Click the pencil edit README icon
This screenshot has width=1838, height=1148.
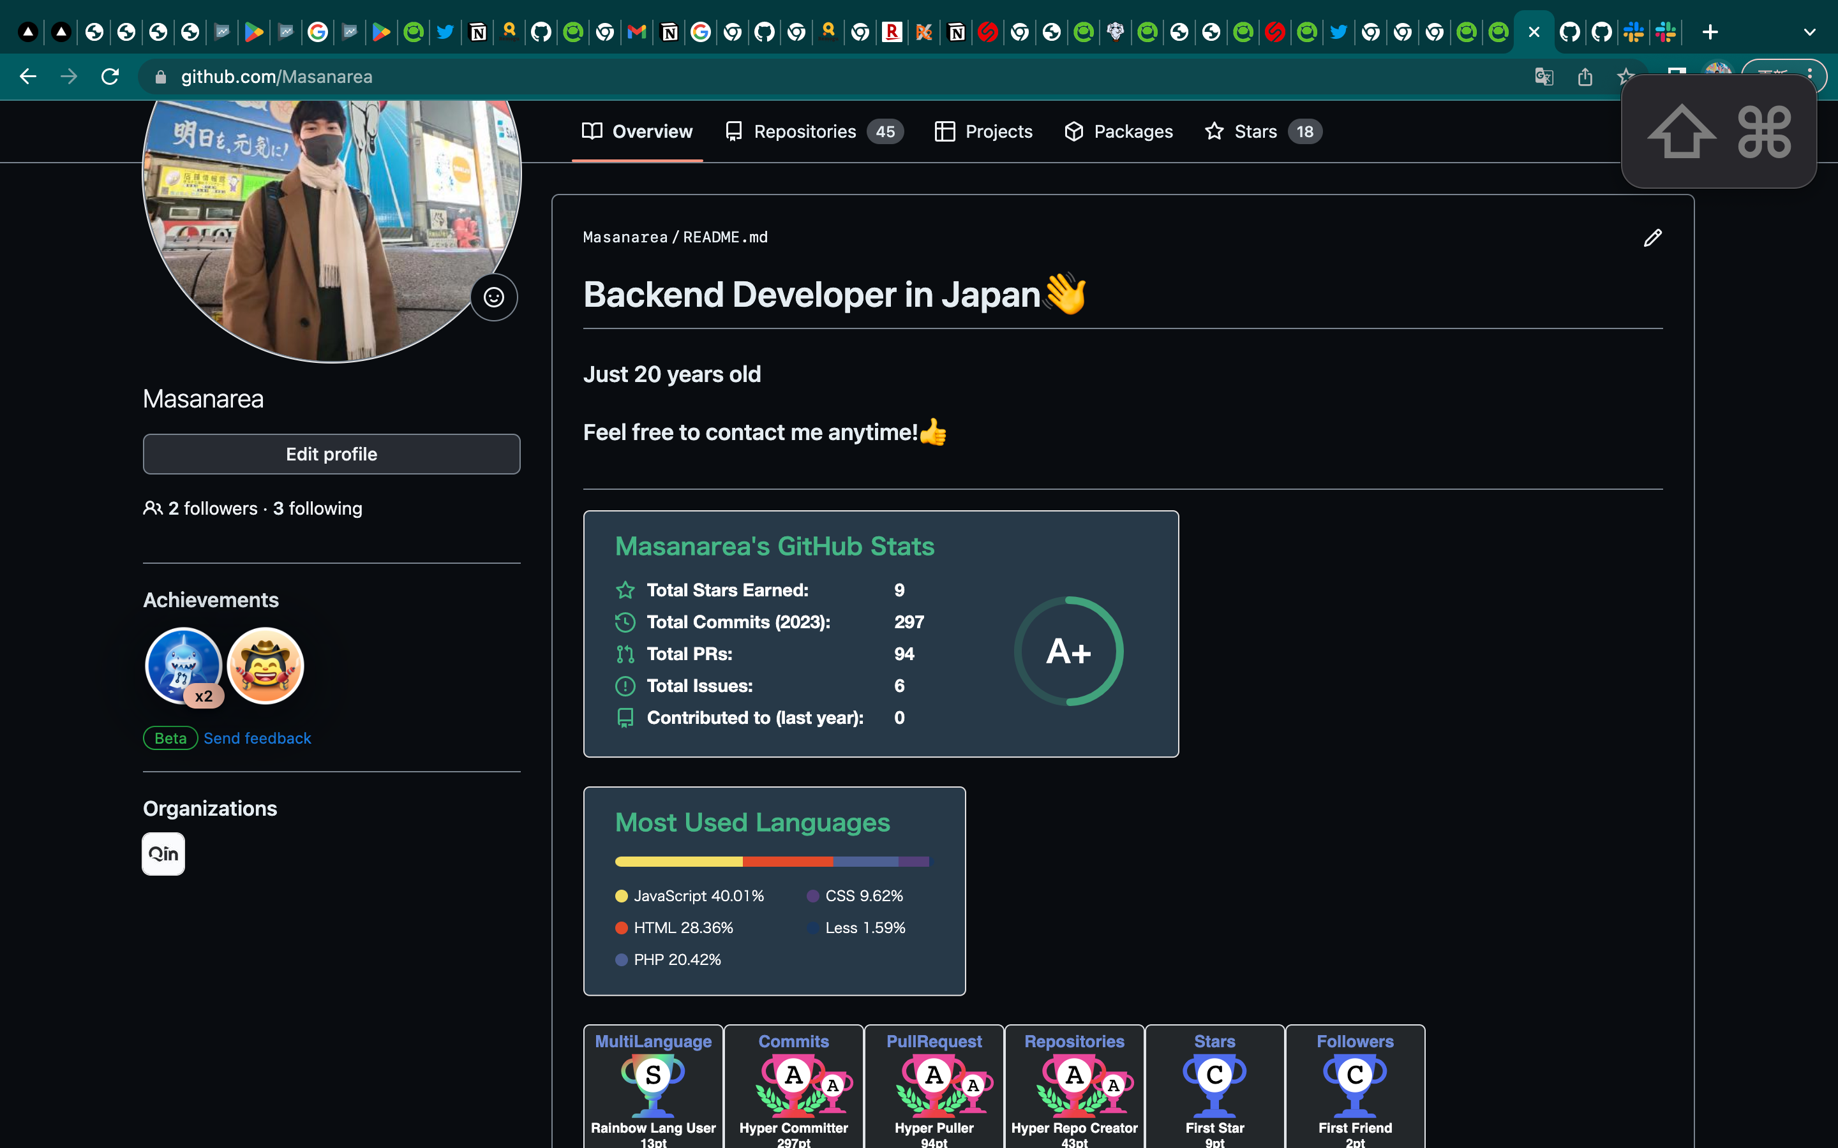coord(1653,238)
